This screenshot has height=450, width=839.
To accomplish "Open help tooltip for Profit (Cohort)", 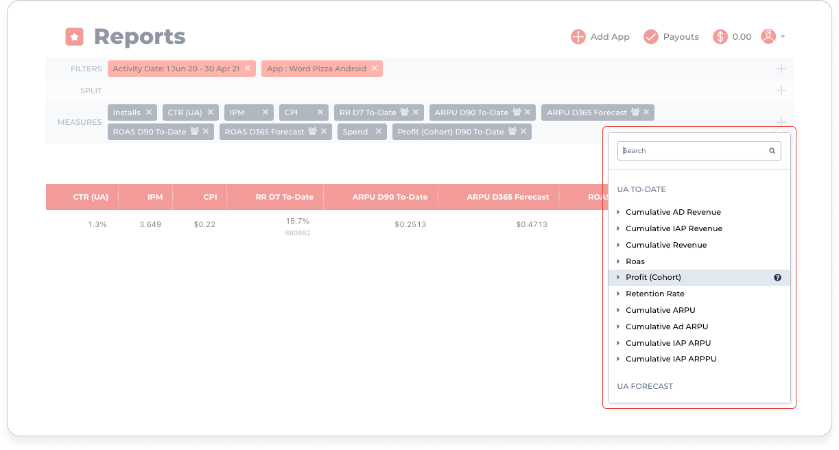I will click(x=777, y=278).
